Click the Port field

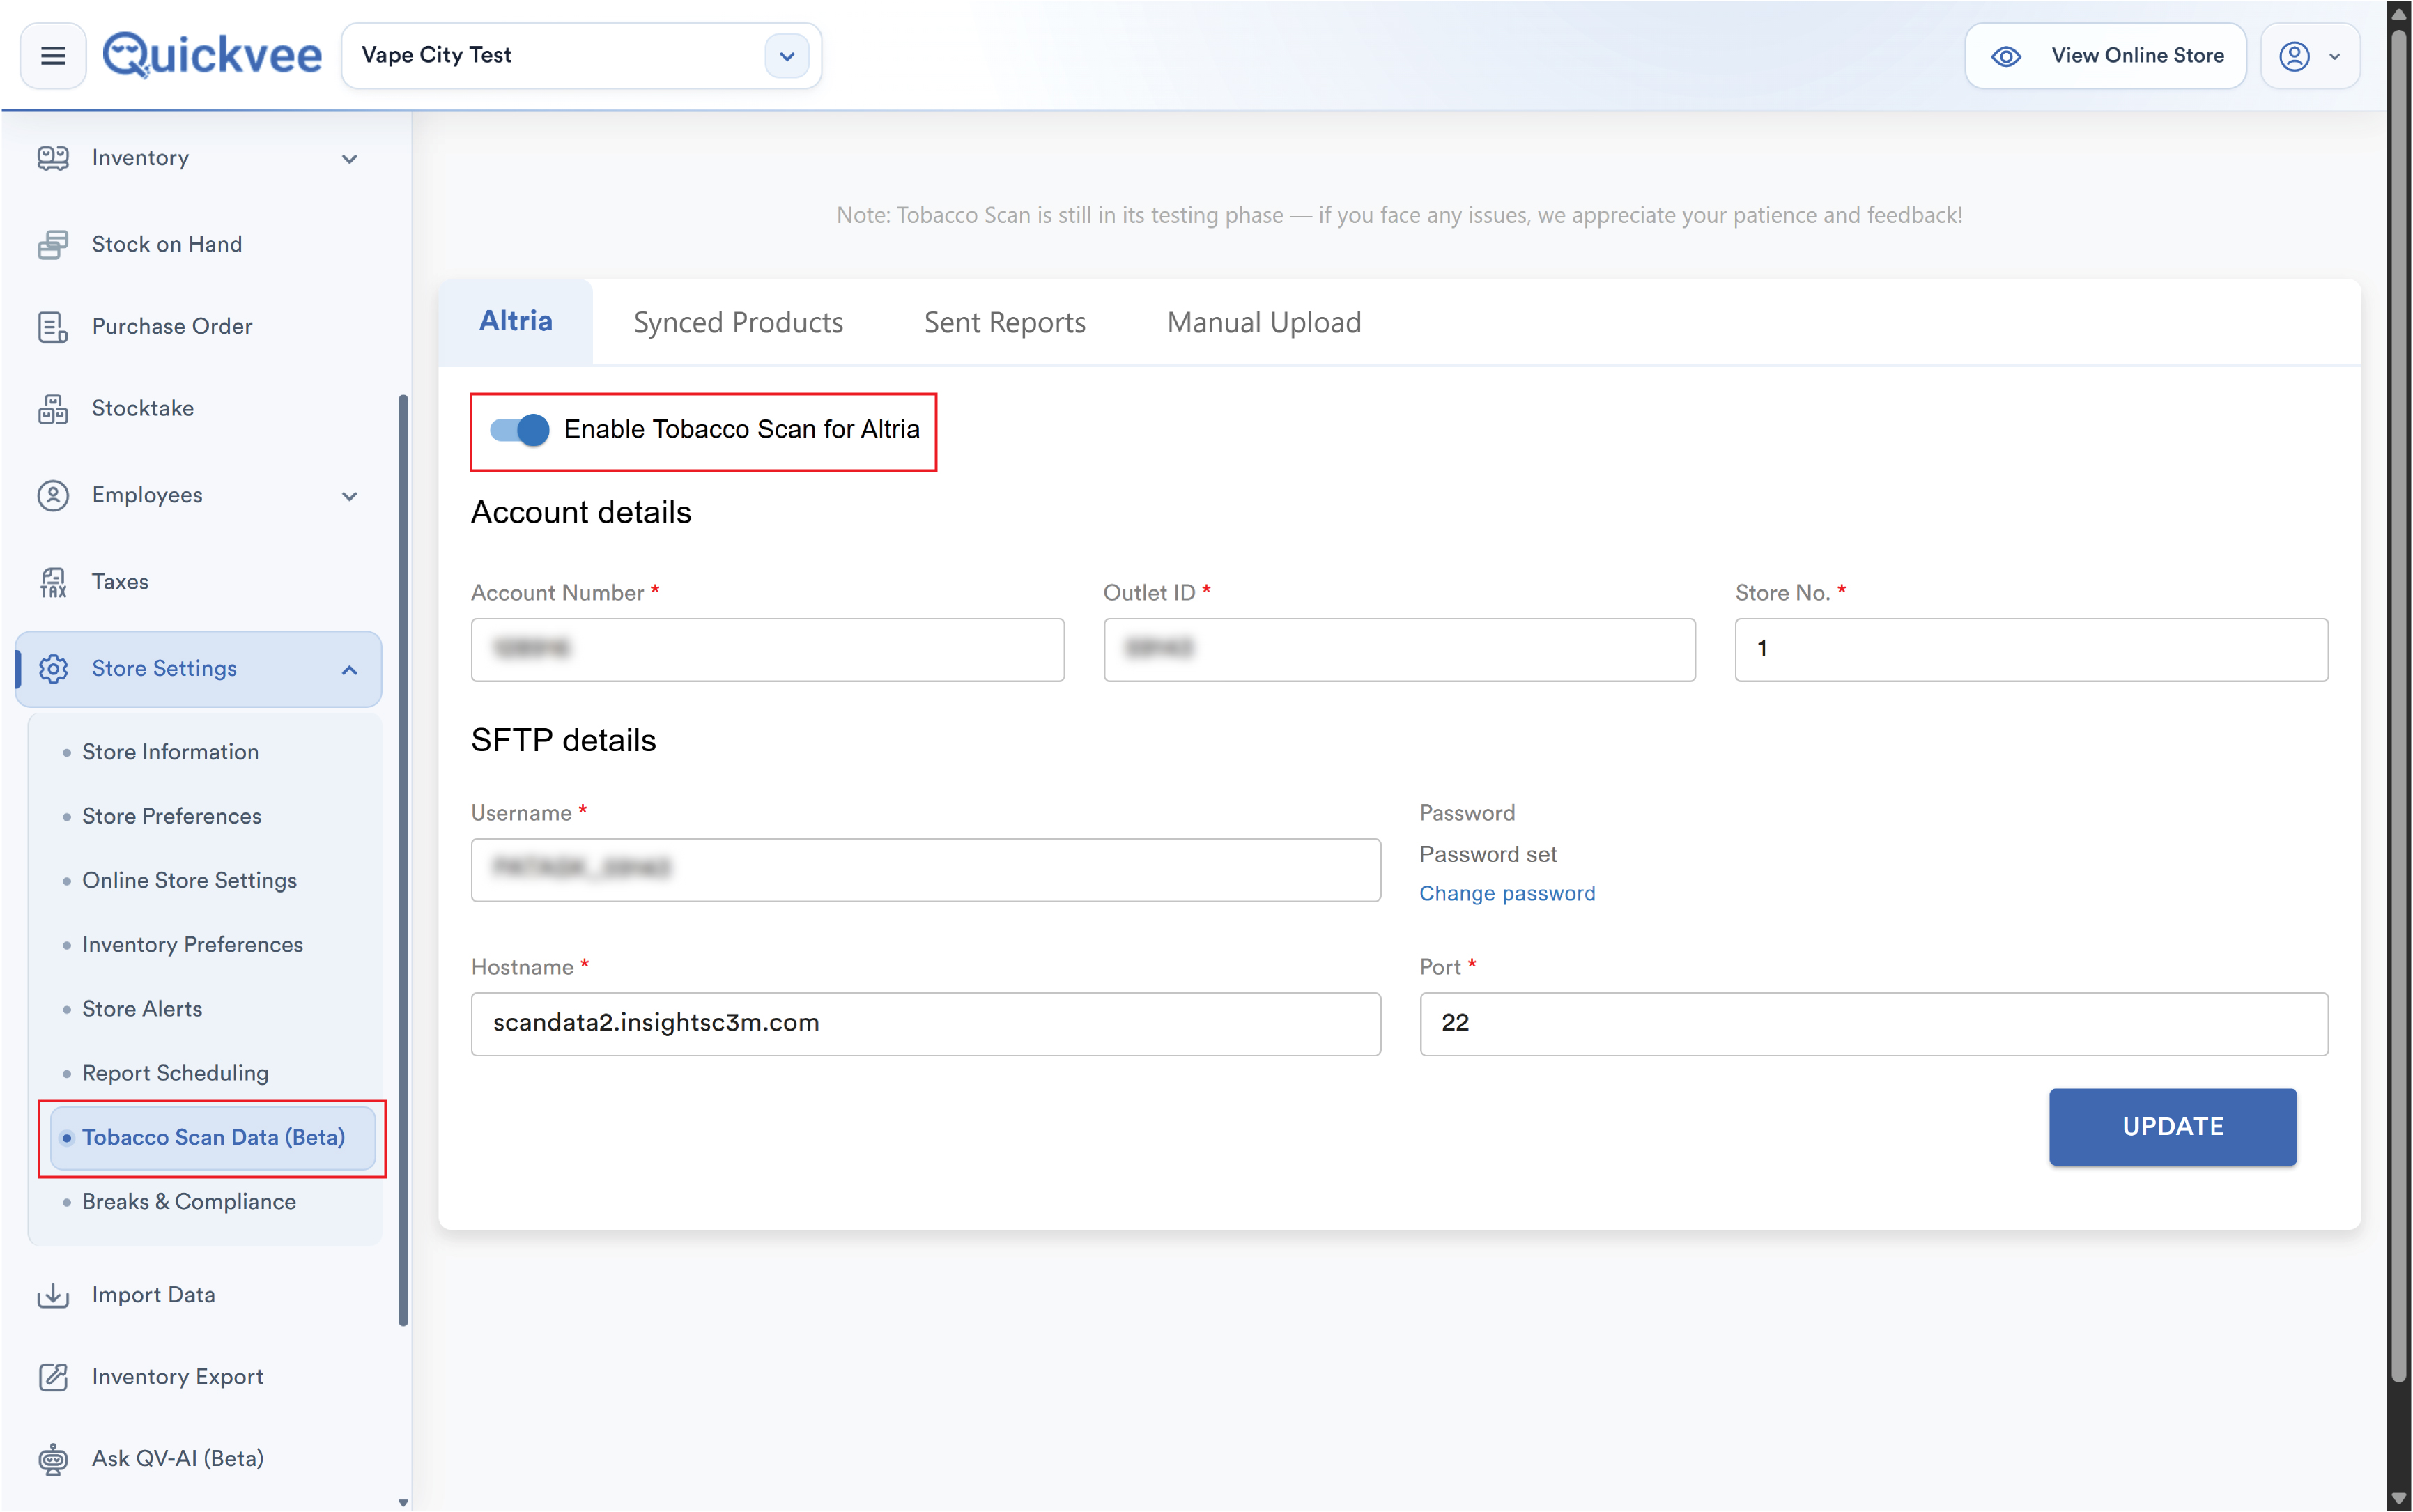coord(1873,1024)
